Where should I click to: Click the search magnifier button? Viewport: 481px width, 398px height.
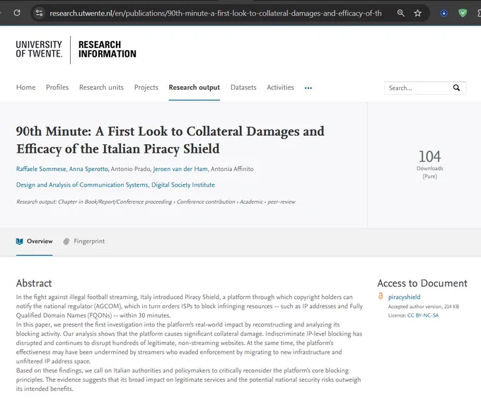(x=456, y=88)
